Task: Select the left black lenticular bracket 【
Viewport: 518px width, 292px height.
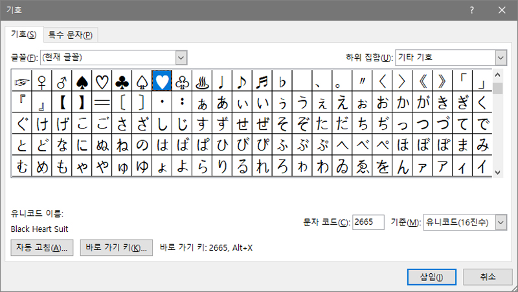Action: [x=62, y=102]
